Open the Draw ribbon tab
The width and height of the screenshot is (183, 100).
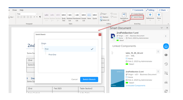click(x=15, y=10)
